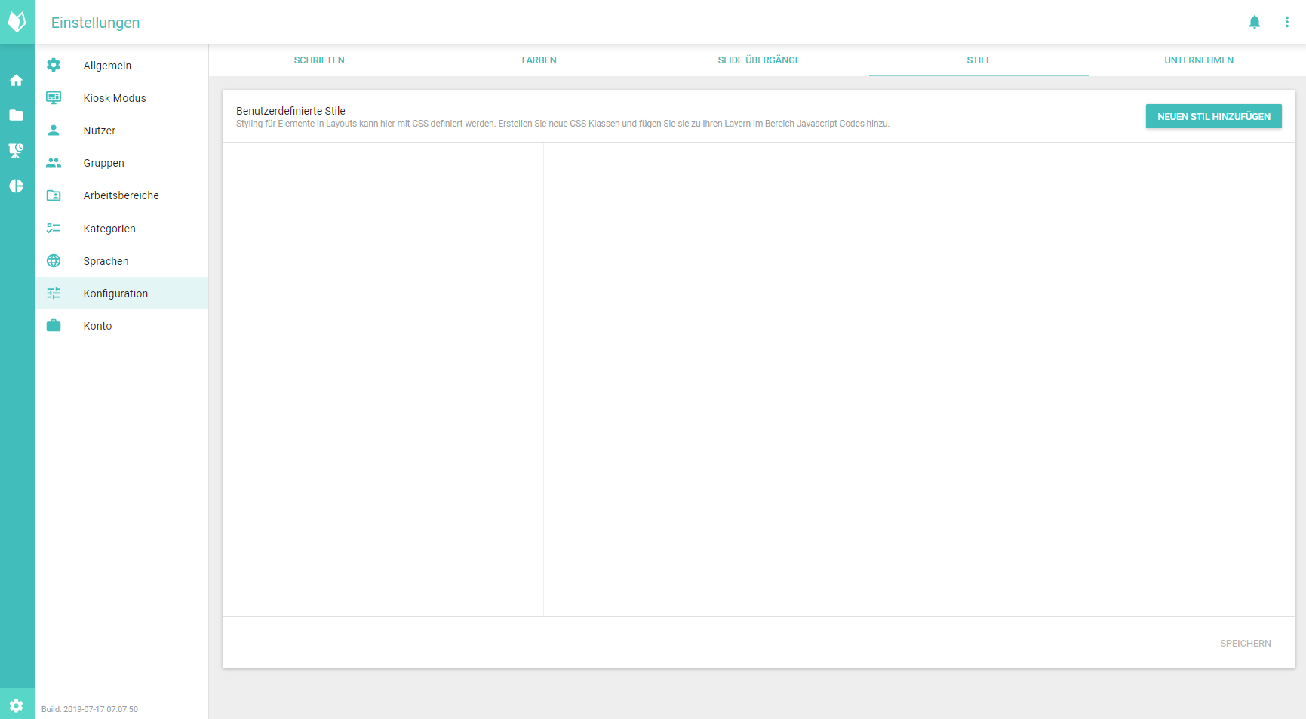Go to Kiosk Modus settings
The width and height of the screenshot is (1306, 719).
point(115,98)
